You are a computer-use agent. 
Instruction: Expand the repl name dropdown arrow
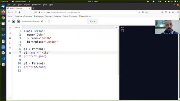pos(45,21)
